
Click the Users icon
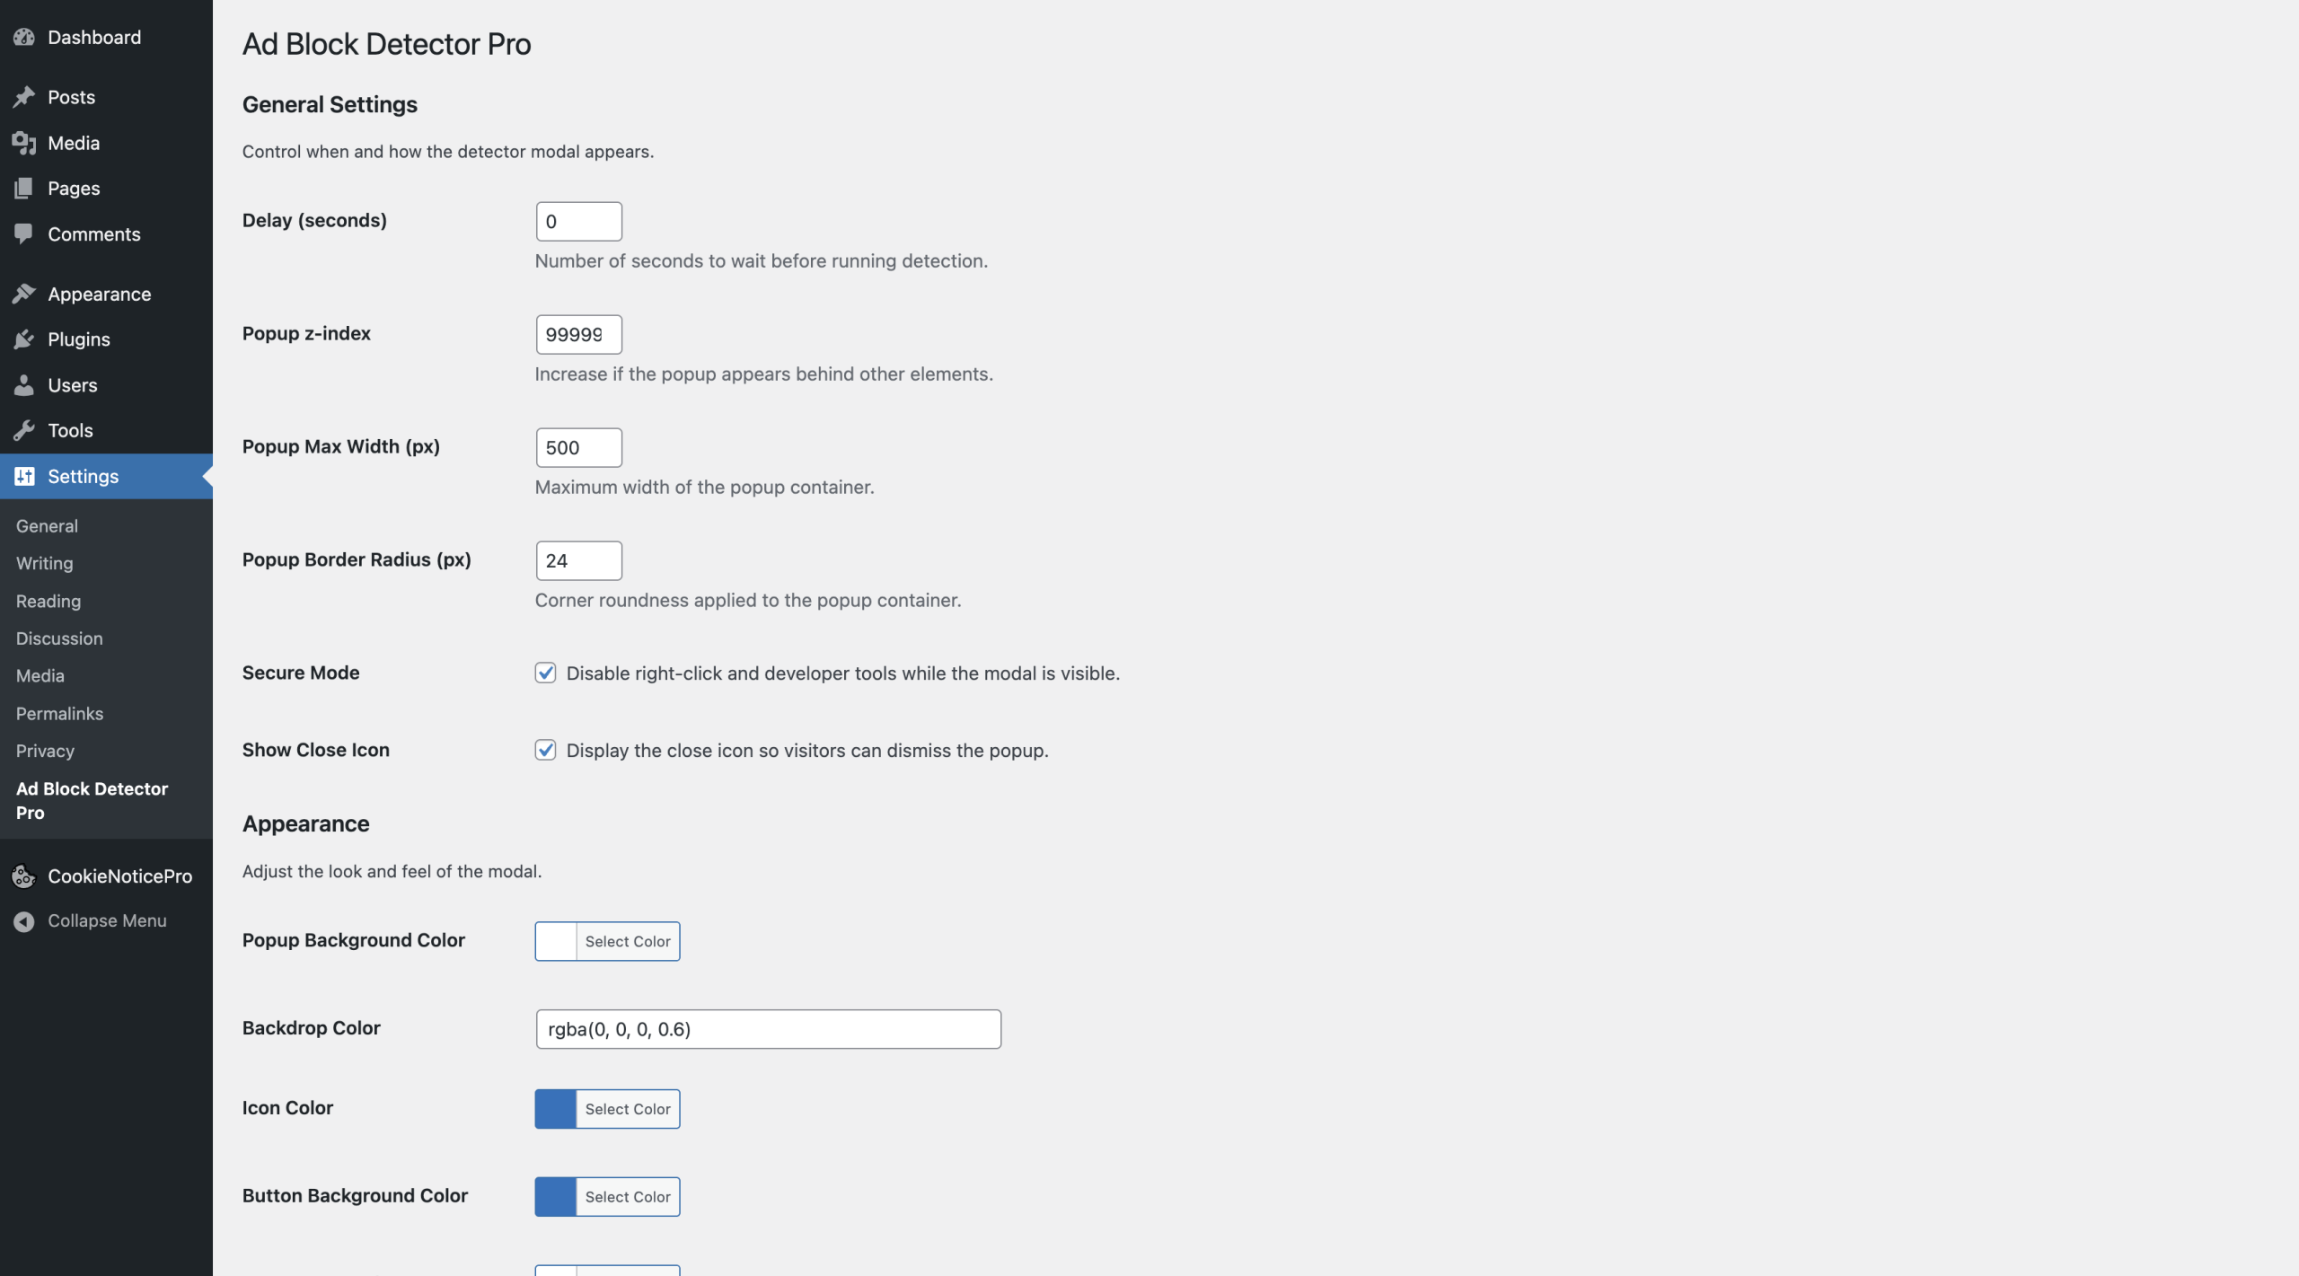[x=24, y=384]
